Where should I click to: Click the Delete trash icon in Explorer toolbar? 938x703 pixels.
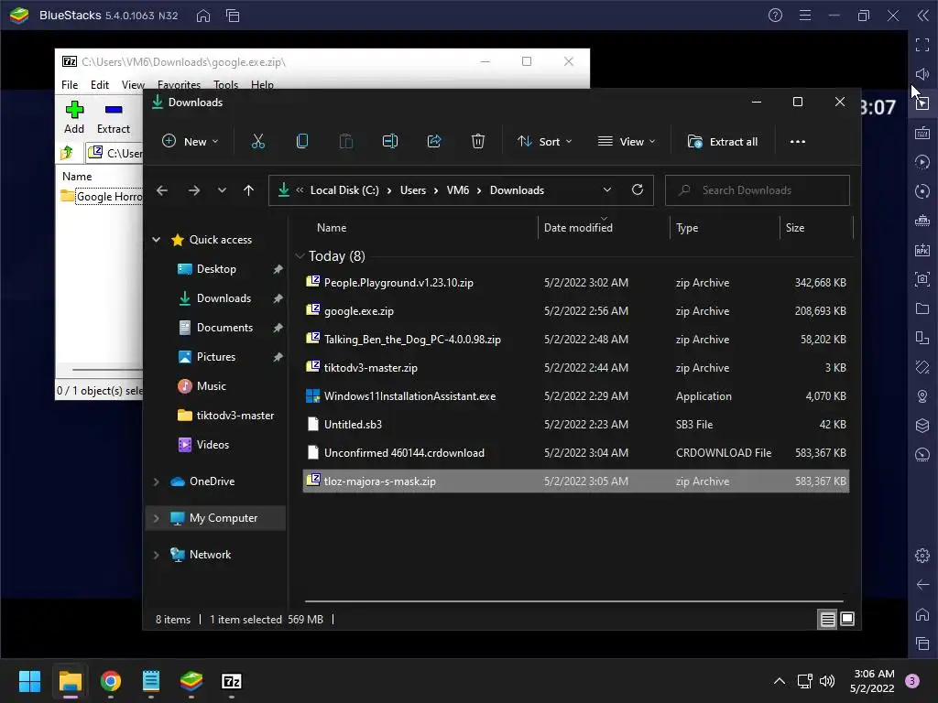[x=477, y=142]
